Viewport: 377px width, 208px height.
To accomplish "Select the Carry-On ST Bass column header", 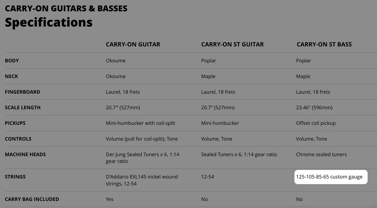I will point(324,44).
